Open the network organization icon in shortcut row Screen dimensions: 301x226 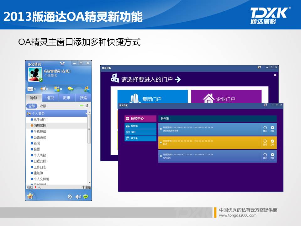[87, 89]
